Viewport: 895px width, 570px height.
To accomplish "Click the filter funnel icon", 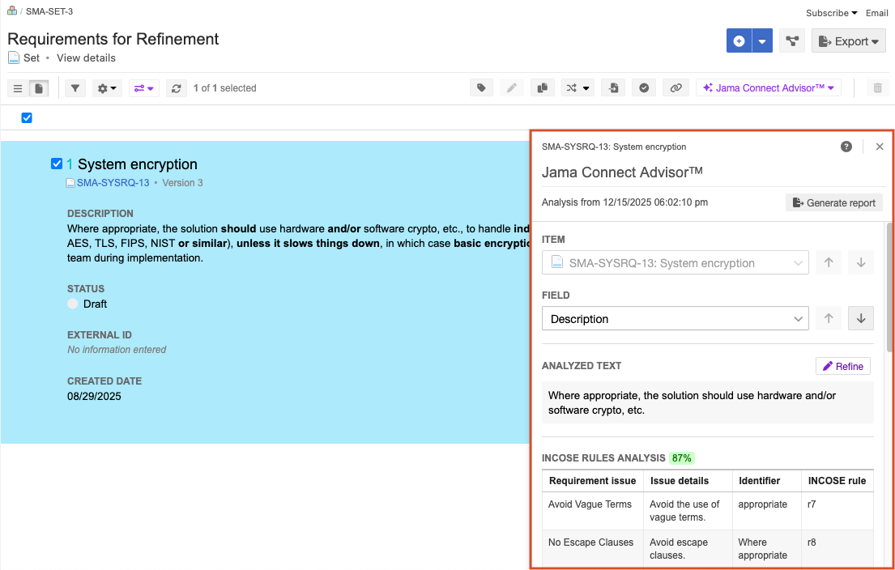I will tap(75, 88).
